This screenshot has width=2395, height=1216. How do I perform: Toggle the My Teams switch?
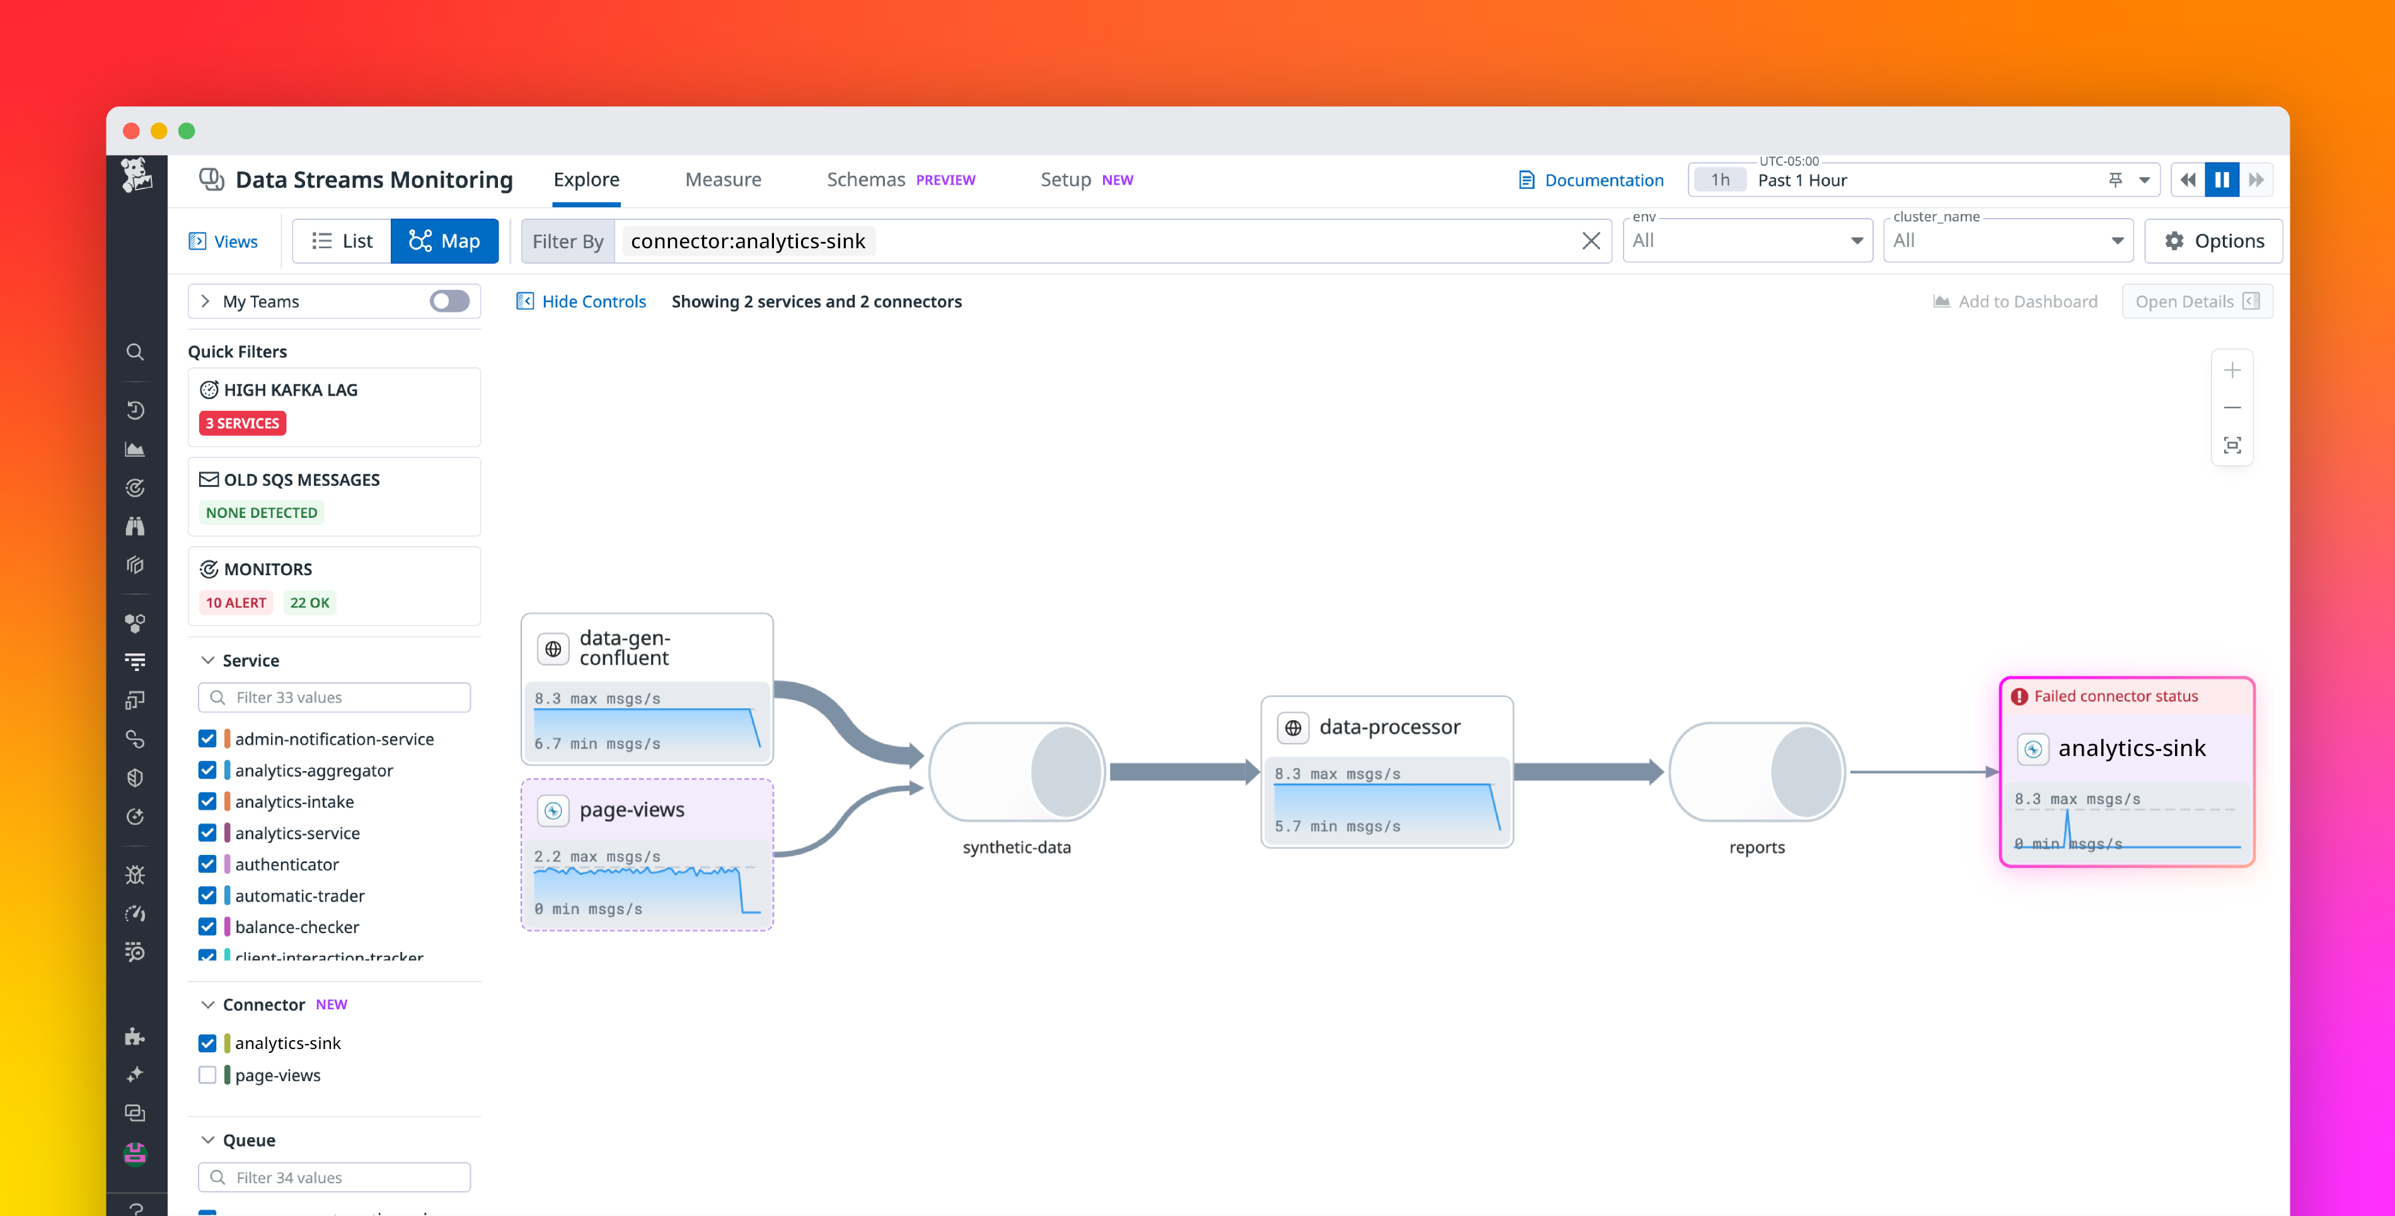[449, 301]
